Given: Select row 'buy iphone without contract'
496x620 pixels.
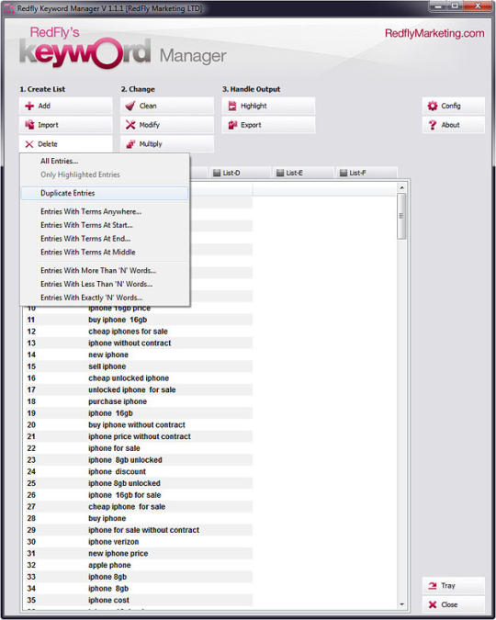Looking at the screenshot, I should (138, 424).
